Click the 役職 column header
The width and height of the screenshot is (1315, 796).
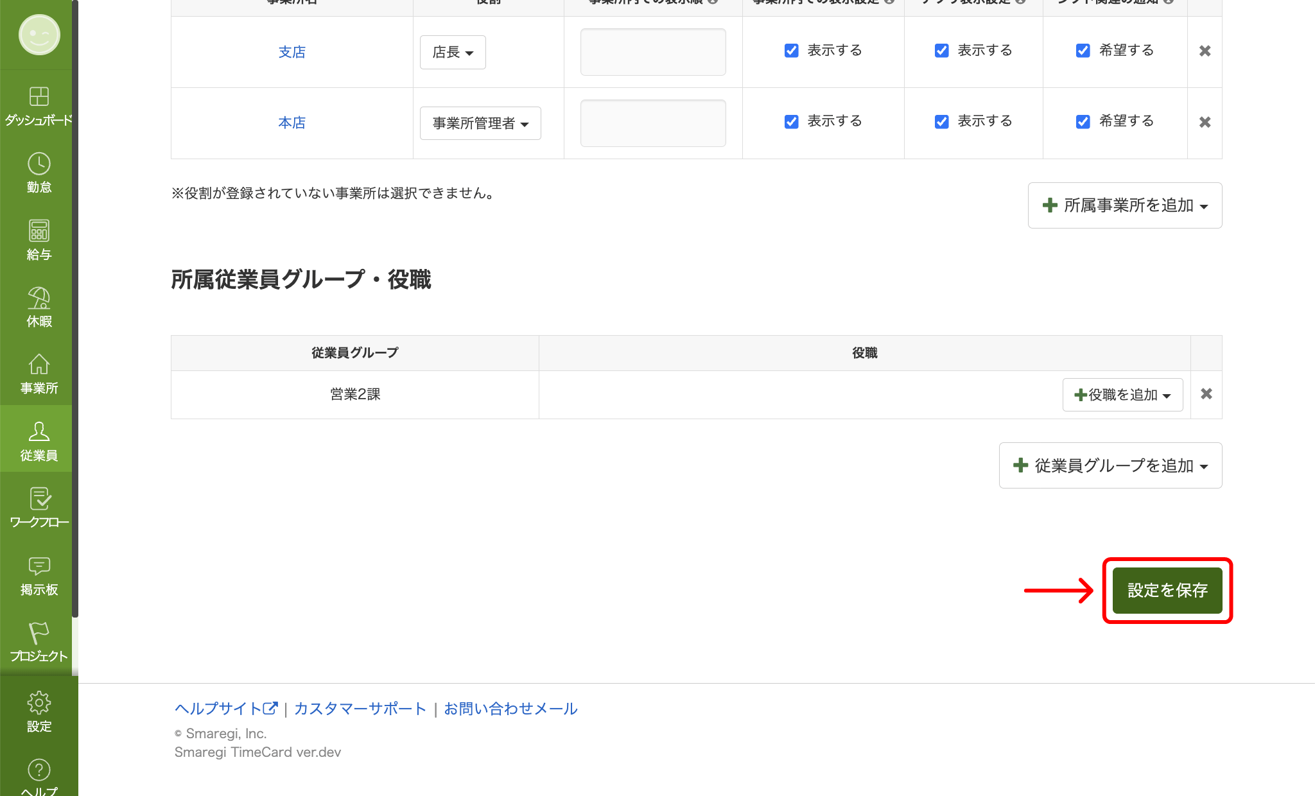(x=865, y=353)
